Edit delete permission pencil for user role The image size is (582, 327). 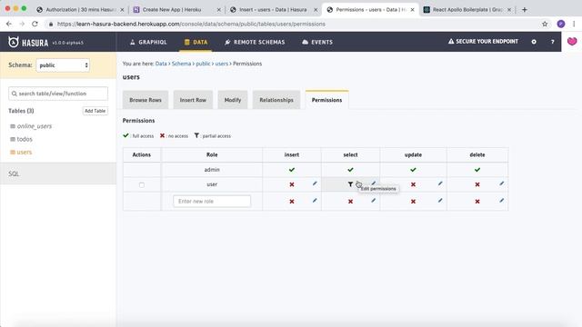click(x=501, y=183)
